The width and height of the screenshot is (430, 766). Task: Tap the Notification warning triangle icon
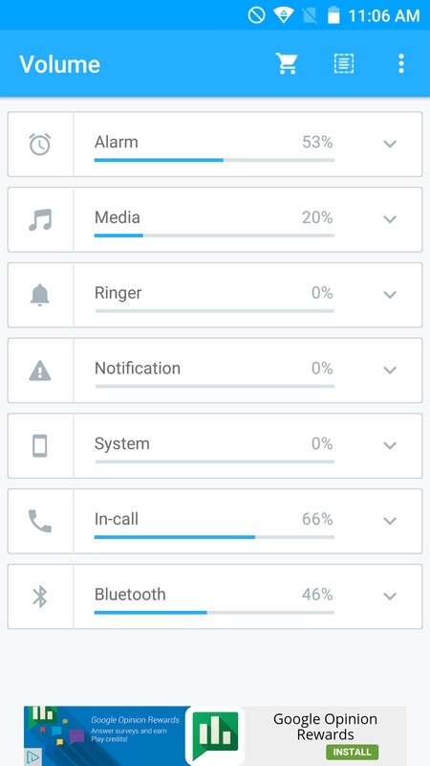(x=40, y=371)
